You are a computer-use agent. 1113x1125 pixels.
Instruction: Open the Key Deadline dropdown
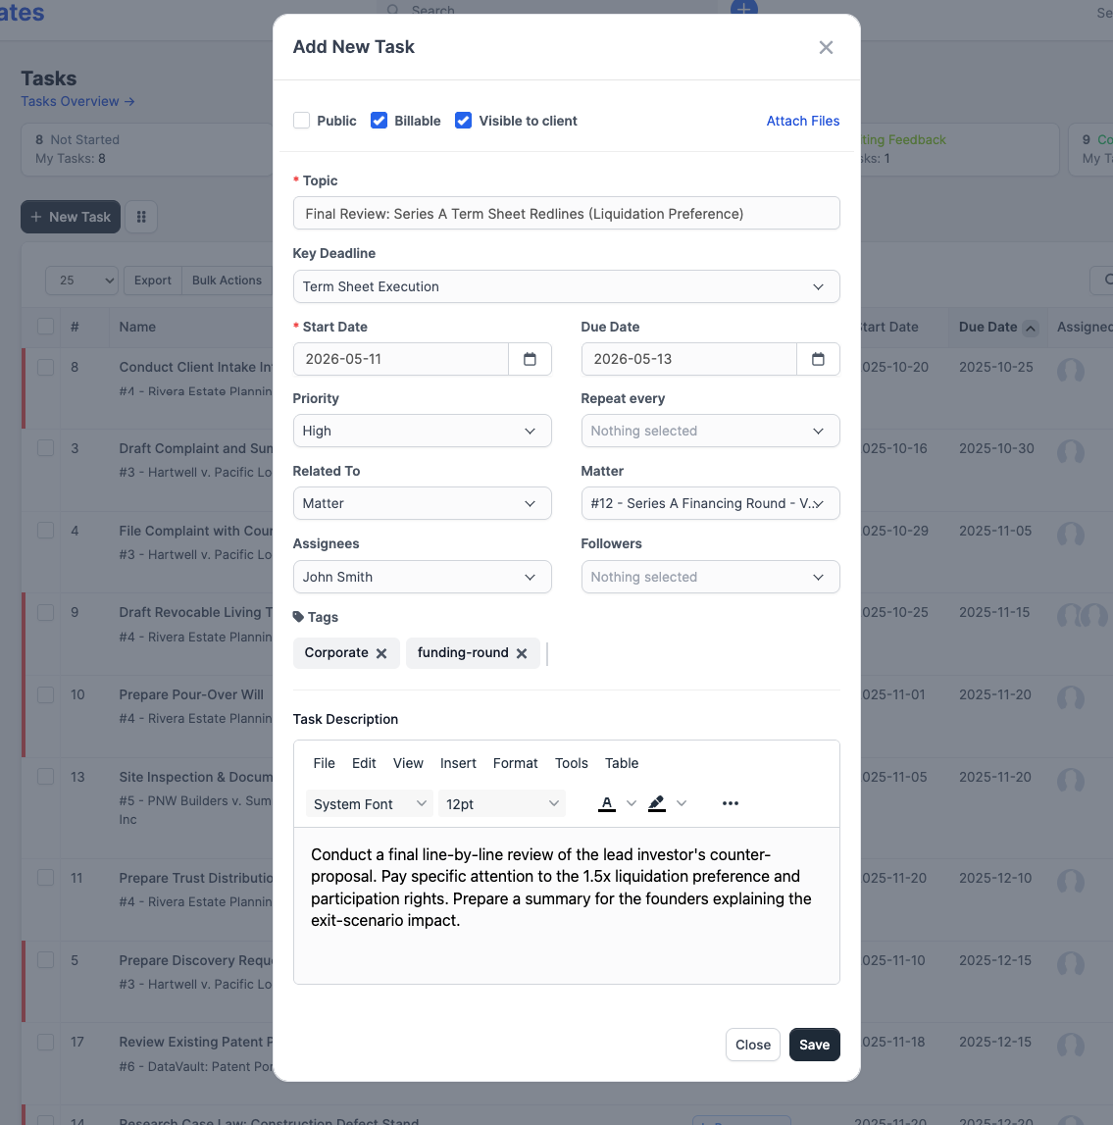tap(566, 286)
